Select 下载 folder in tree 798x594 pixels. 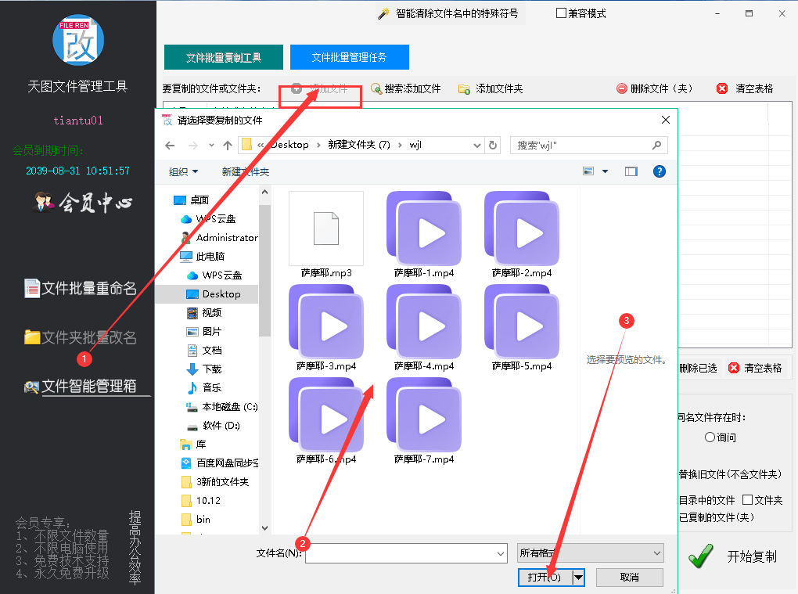[205, 369]
